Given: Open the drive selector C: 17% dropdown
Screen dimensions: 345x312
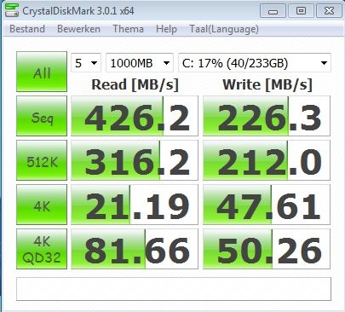Looking at the screenshot, I should 255,63.
